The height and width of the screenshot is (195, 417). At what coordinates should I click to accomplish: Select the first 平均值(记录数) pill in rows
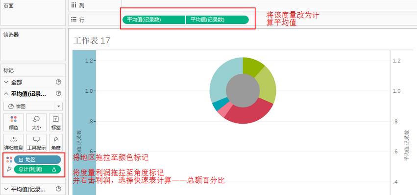coord(154,20)
